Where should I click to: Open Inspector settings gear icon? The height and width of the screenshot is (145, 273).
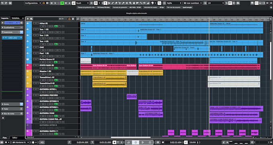[3, 118]
